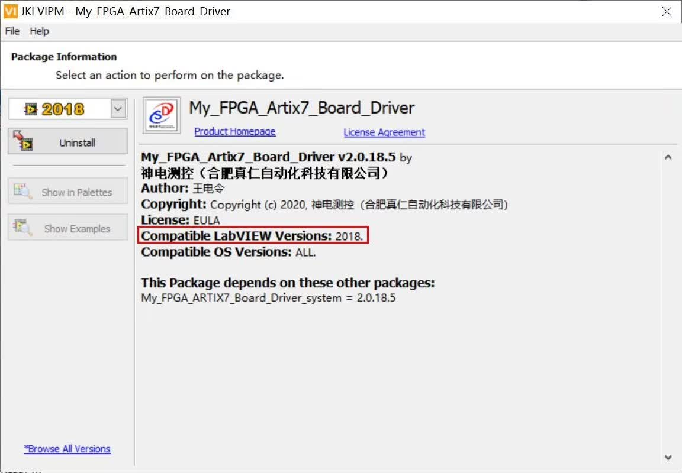The width and height of the screenshot is (682, 473).
Task: Click the Compatible OS Versions: ALL text
Action: point(229,252)
